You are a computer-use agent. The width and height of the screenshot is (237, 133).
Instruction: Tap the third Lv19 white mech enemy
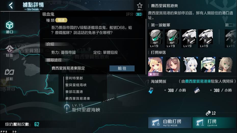(x=189, y=38)
